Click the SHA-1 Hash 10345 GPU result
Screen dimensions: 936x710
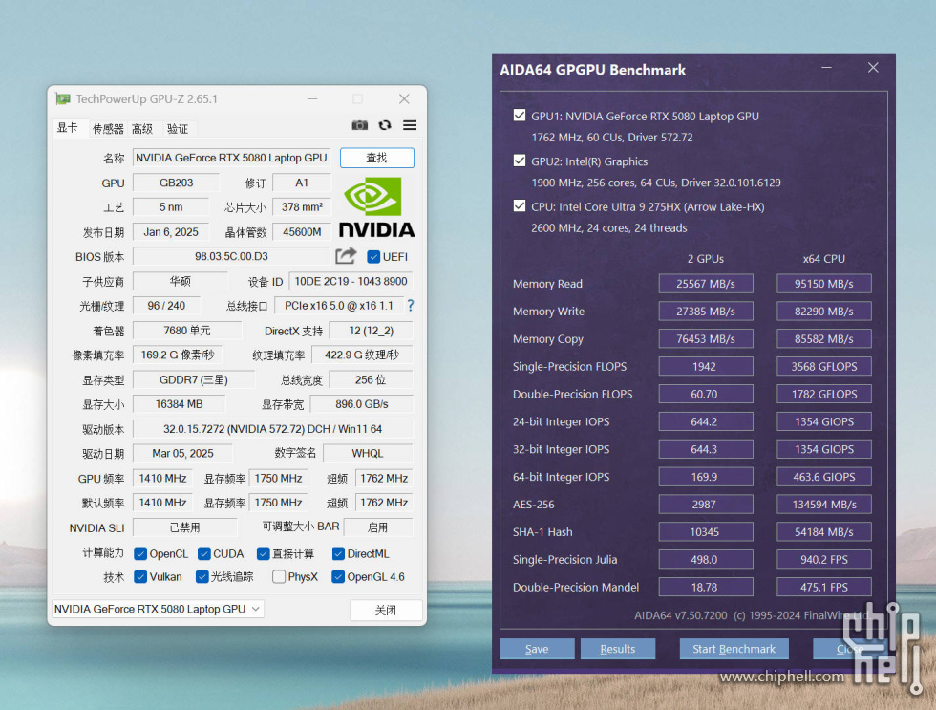point(706,531)
